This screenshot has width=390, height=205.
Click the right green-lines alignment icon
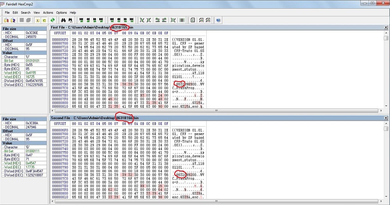click(x=165, y=20)
